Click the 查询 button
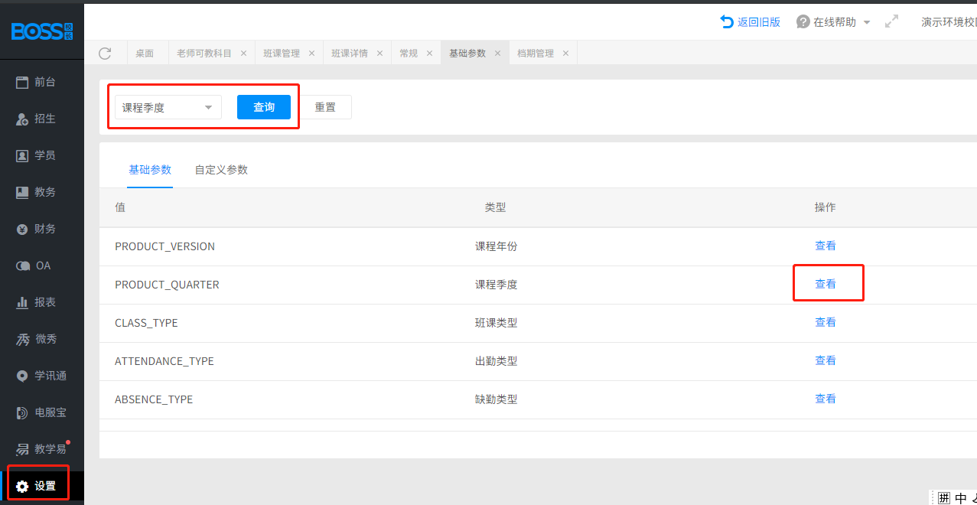Image resolution: width=977 pixels, height=505 pixels. (x=264, y=107)
